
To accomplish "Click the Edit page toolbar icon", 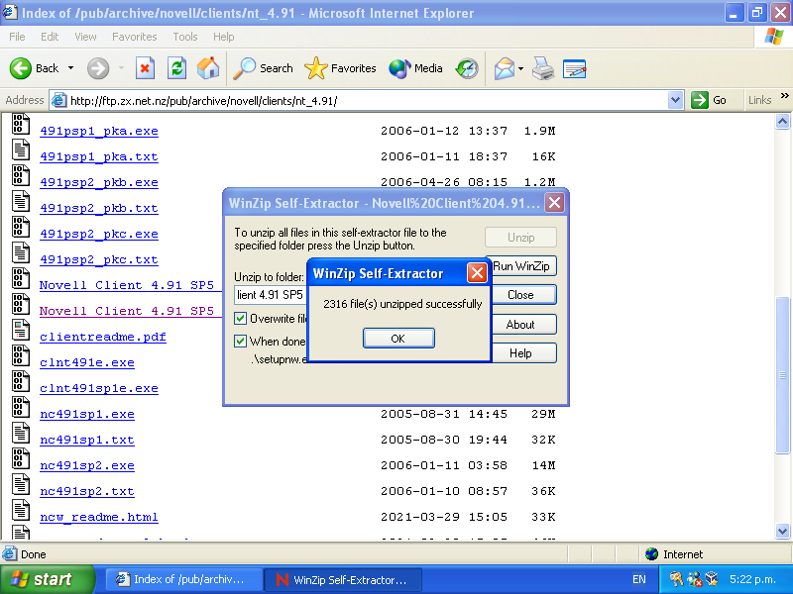I will pyautogui.click(x=575, y=68).
